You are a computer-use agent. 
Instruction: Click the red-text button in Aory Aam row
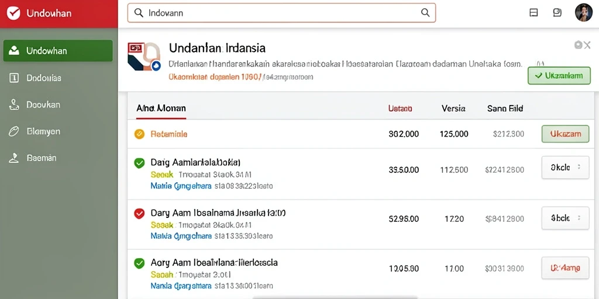[566, 268]
